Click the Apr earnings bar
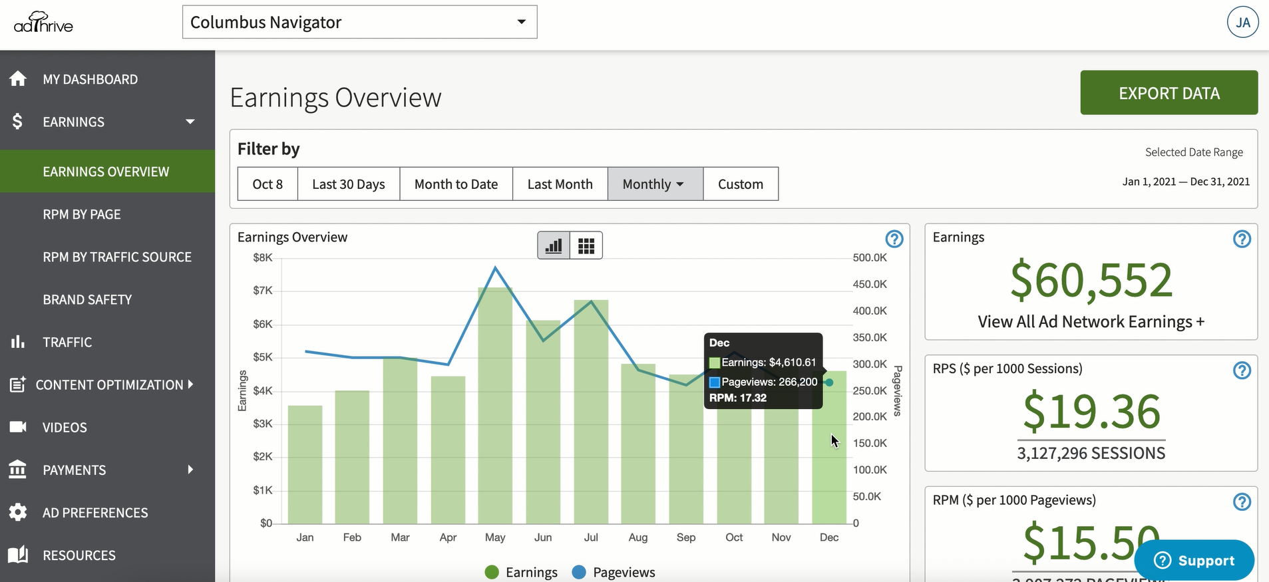Viewport: 1269px width, 582px height. coord(448,450)
